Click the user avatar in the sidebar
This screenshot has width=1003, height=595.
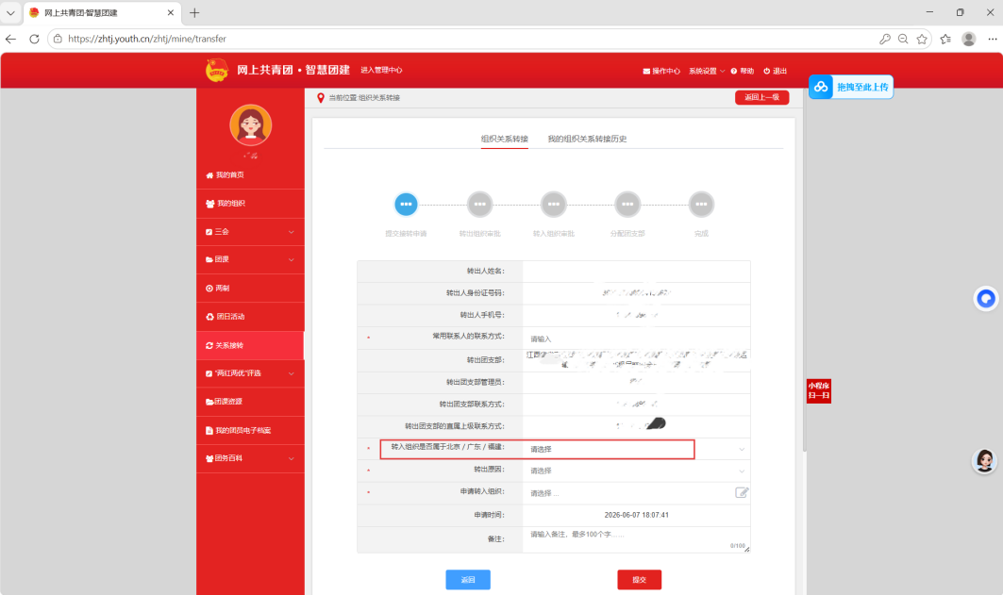[x=251, y=125]
